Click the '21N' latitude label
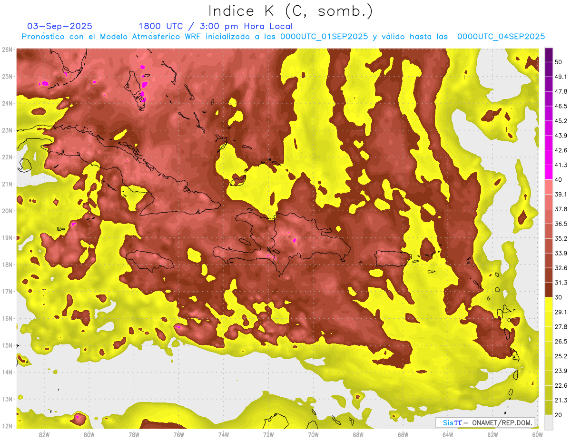 (x=7, y=184)
